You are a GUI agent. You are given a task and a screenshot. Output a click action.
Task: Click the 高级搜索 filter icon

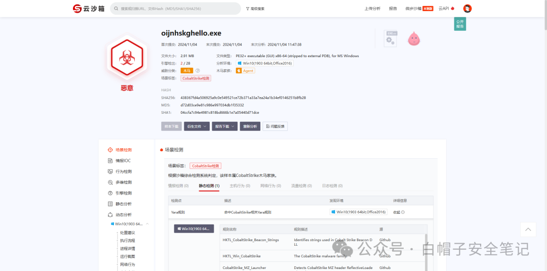247,9
